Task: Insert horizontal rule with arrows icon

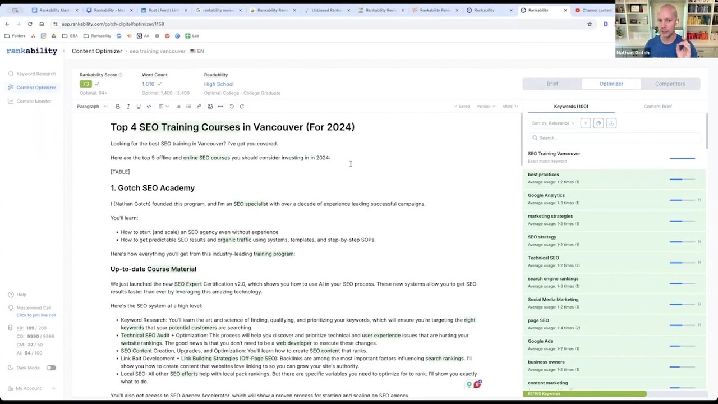Action: coord(220,107)
